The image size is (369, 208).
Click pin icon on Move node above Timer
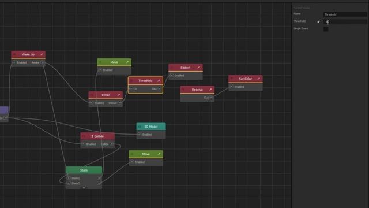coord(127,62)
